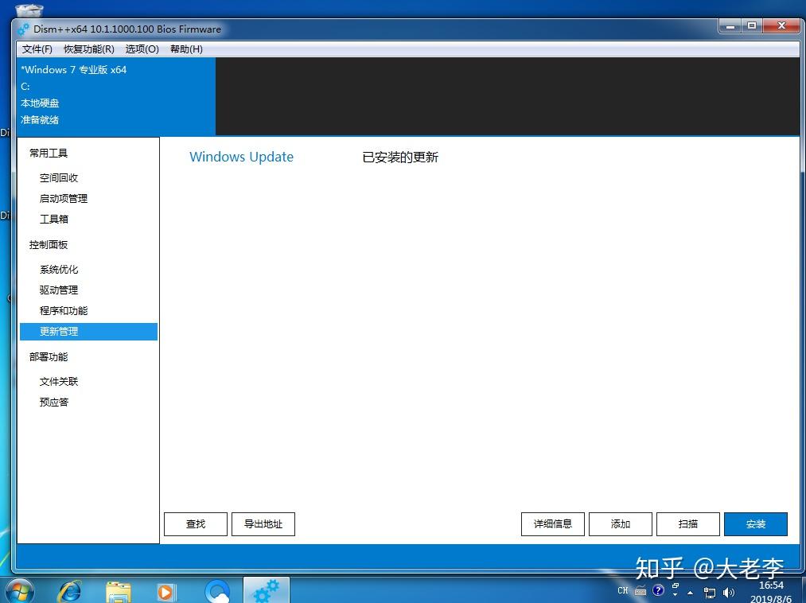The image size is (806, 603).
Task: Open the blue cloud browser taskbar icon
Action: click(x=217, y=592)
